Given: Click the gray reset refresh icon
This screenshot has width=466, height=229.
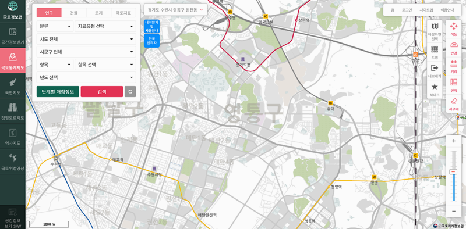Looking at the screenshot, I should click(130, 92).
